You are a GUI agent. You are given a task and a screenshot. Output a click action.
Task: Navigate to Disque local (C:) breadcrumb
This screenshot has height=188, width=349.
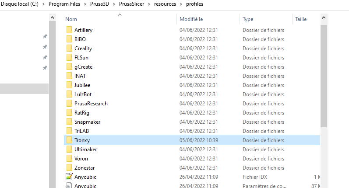tap(20, 4)
